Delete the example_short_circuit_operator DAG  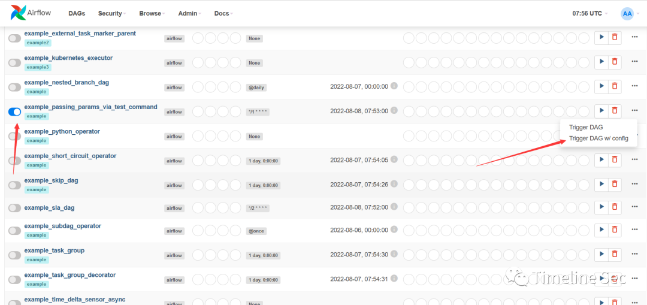point(615,160)
